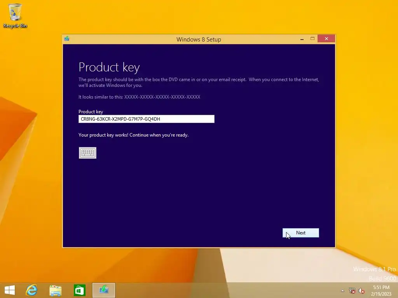
Task: Launch Internet Explorer from taskbar
Action: [x=31, y=290]
